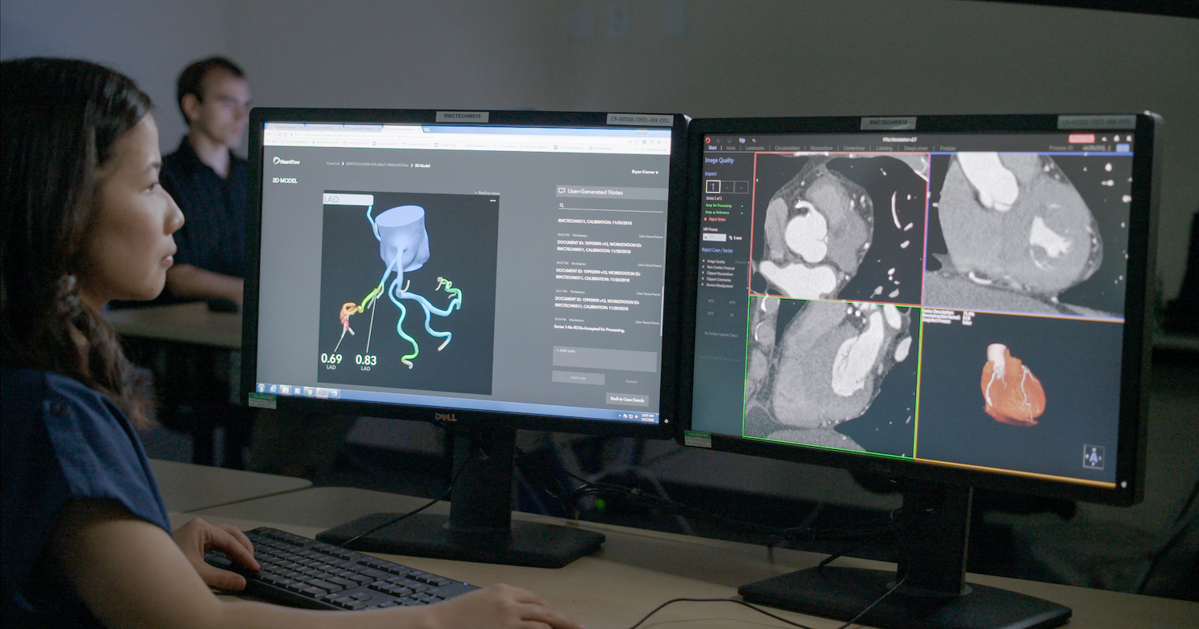Switch to the DeepLumen tab

(915, 149)
